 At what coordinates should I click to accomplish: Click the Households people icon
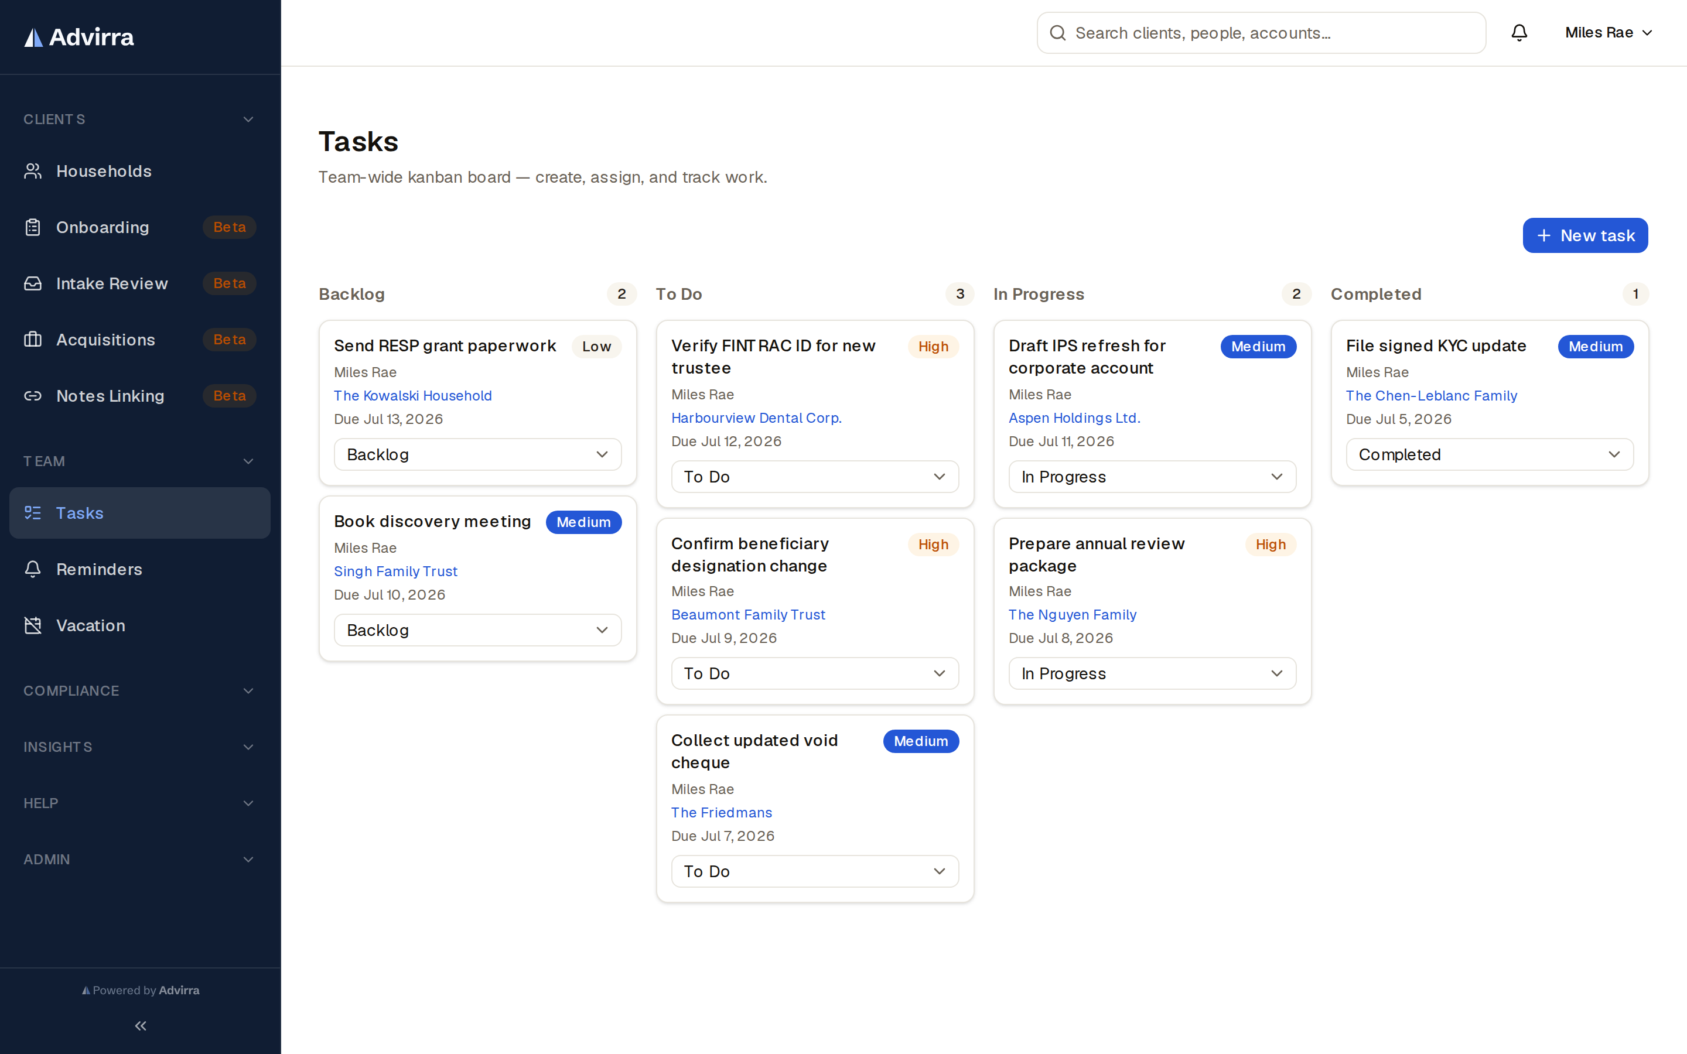[33, 171]
